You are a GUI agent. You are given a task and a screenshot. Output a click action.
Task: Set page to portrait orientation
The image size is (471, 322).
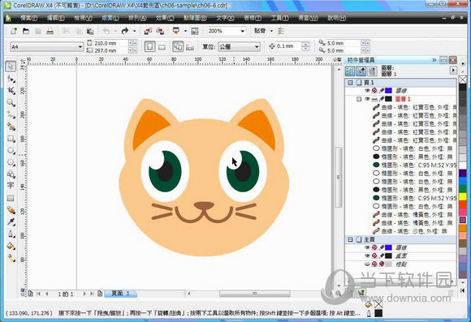(149, 47)
